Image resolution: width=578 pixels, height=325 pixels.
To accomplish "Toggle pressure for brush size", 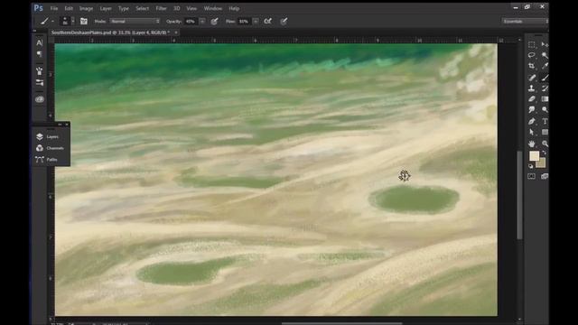I will [284, 22].
